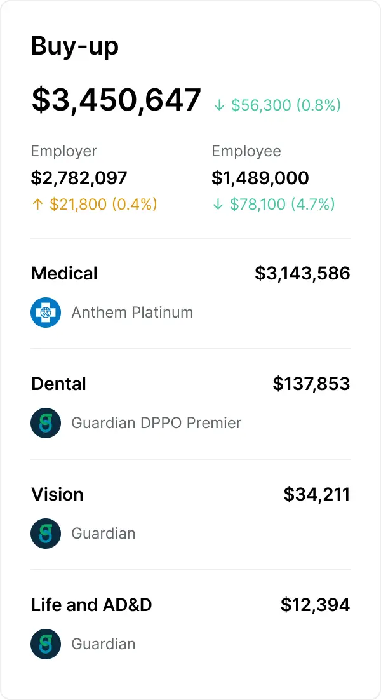Click the green down arrow beside $78,100
This screenshot has height=700, width=381.
[217, 205]
